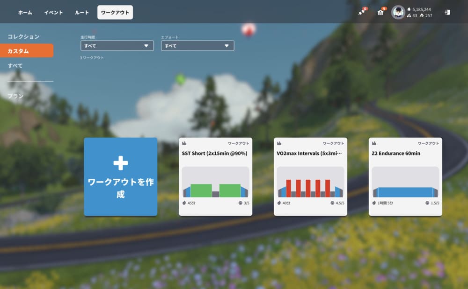This screenshot has height=289, width=468.
Task: Click the 45分 duration on SST card
Action: click(x=191, y=203)
